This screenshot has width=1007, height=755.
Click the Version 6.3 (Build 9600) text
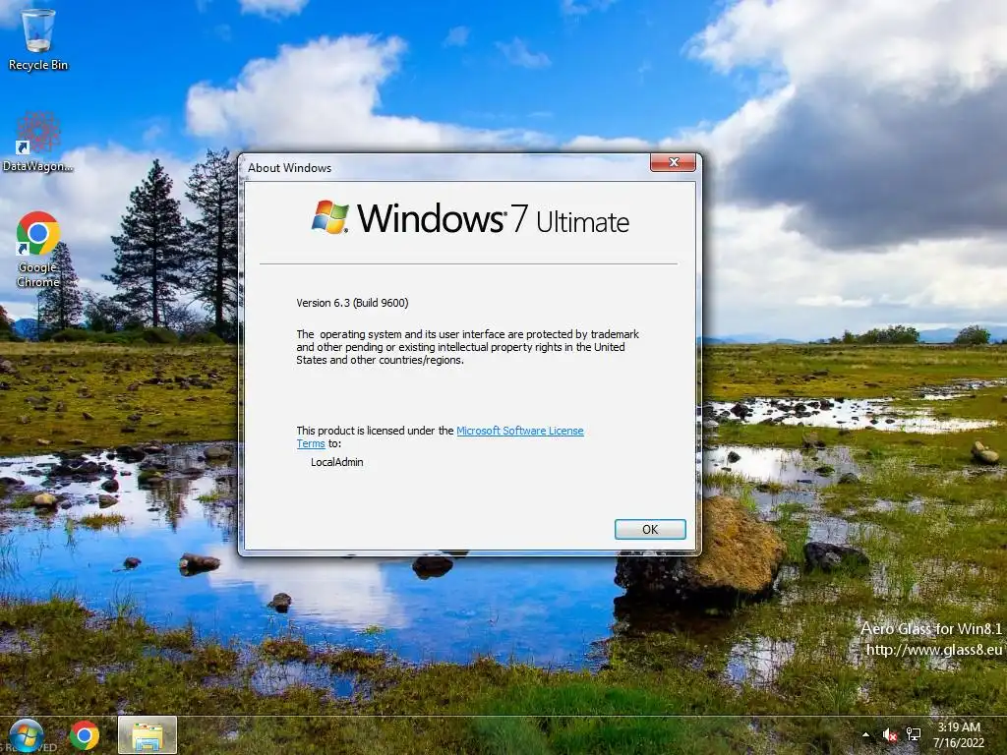352,303
